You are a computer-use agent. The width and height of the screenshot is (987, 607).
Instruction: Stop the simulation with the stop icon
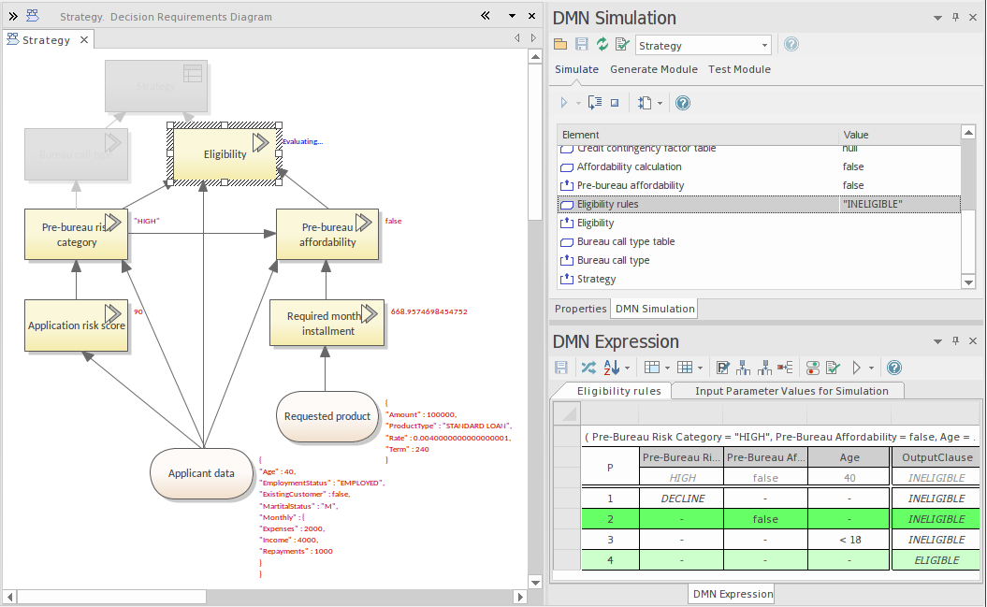[615, 103]
